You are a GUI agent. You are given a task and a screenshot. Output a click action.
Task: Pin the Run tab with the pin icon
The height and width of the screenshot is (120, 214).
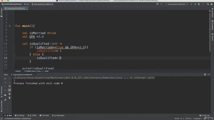5,100
